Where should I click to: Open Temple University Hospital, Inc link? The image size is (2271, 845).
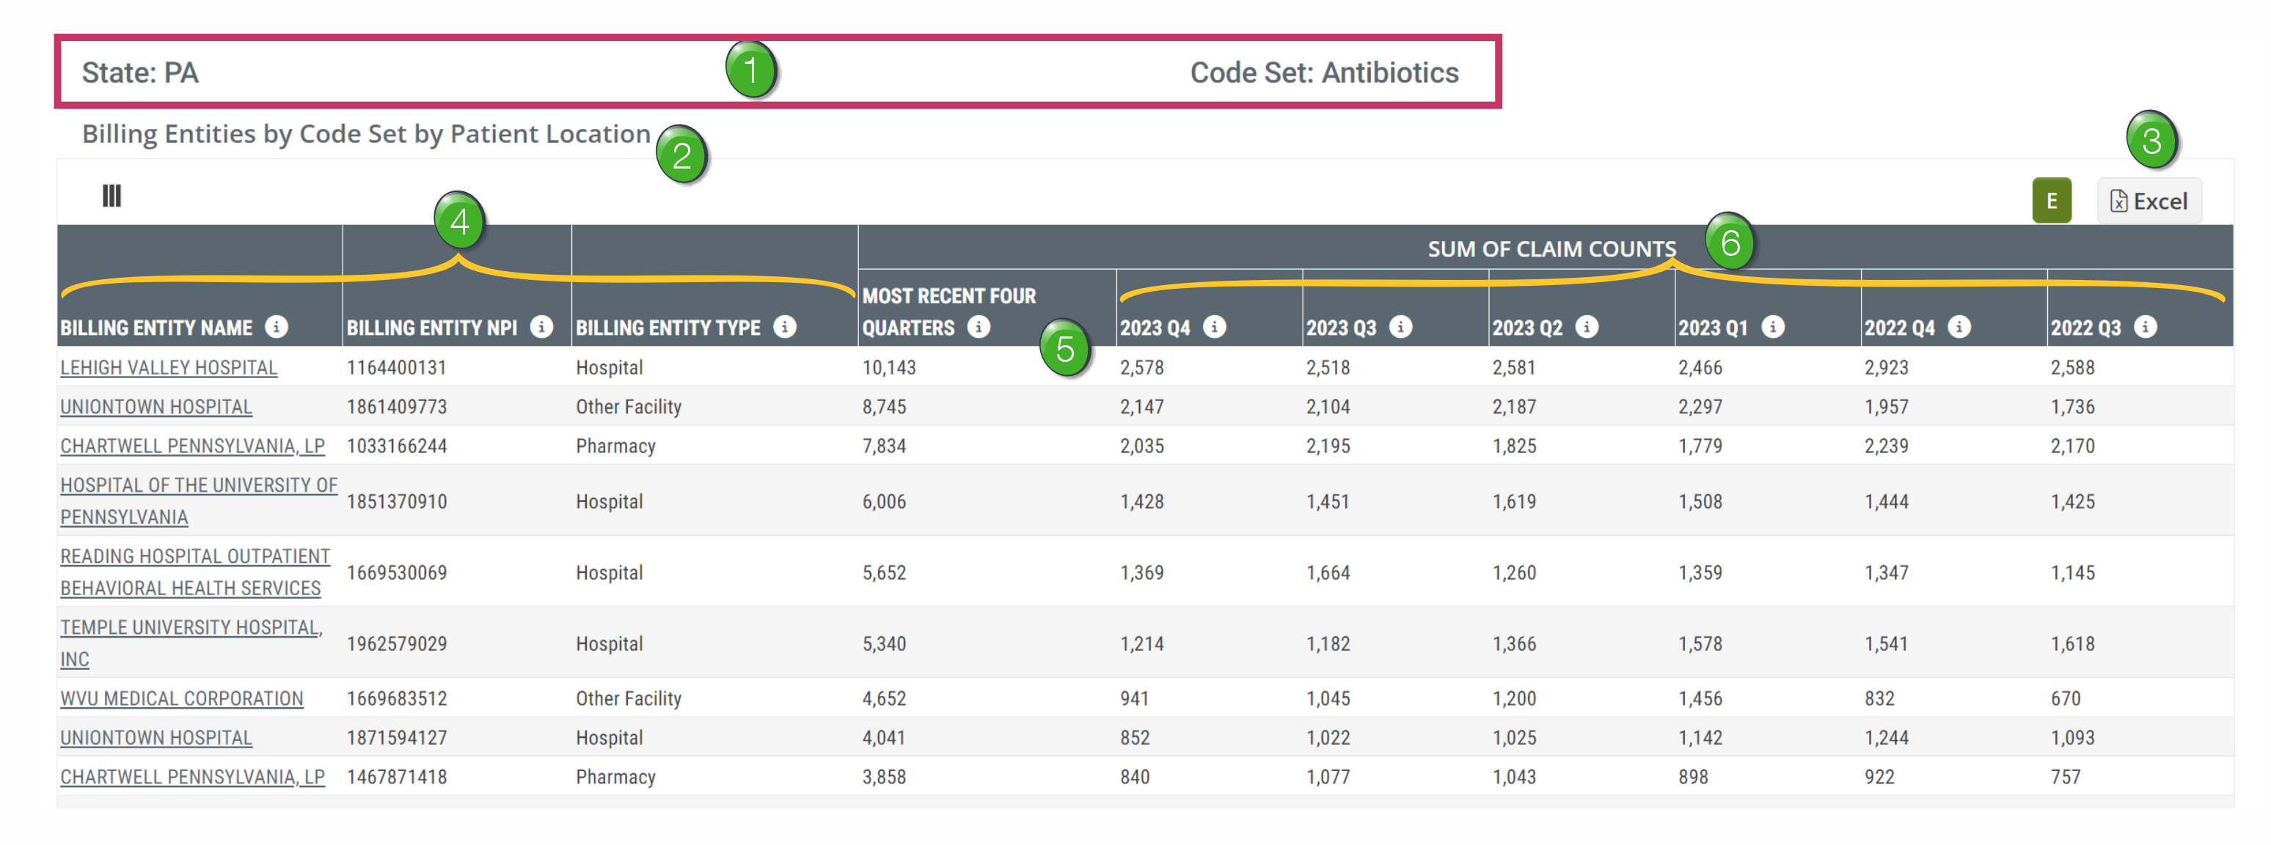[191, 627]
